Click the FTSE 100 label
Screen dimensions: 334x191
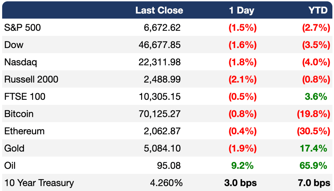pyautogui.click(x=25, y=96)
